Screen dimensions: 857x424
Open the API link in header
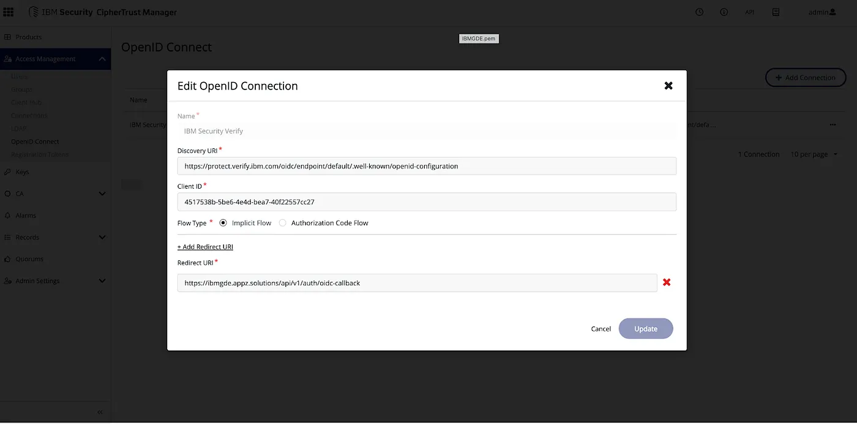(749, 12)
